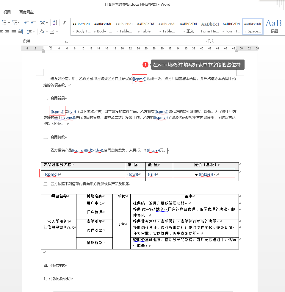
Task: Click right indent marker on ruler
Action: 236,50
